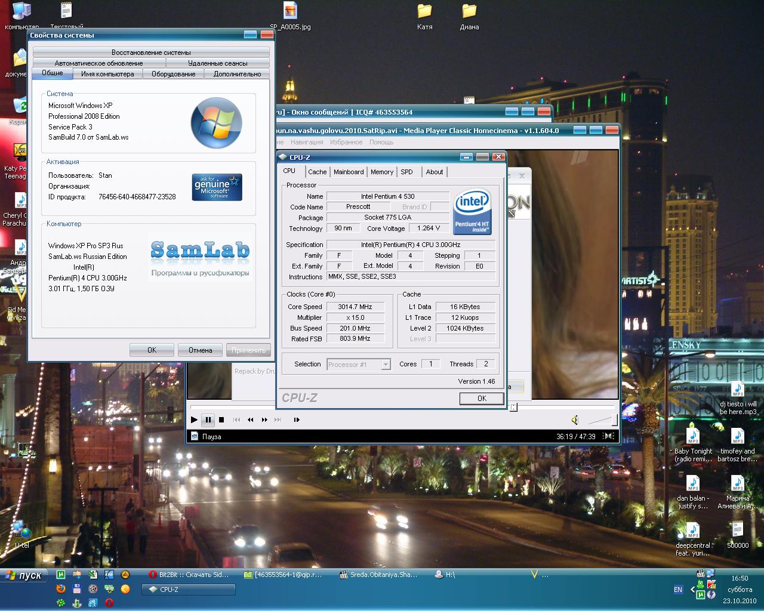Switch to the Sreda.Obitaniya player taskbar button

[x=379, y=575]
